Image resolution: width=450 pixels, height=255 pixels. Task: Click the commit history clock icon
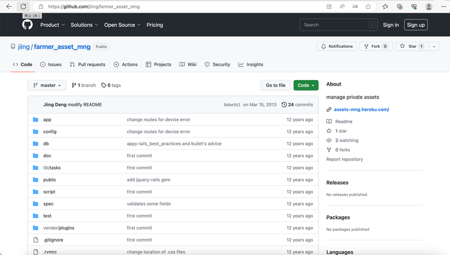[x=284, y=105]
